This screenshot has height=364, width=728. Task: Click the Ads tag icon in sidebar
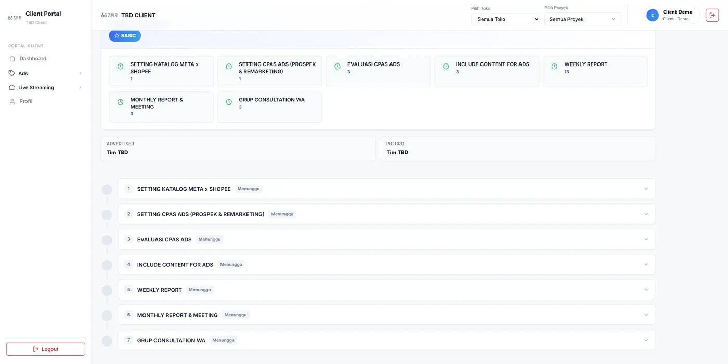point(12,73)
